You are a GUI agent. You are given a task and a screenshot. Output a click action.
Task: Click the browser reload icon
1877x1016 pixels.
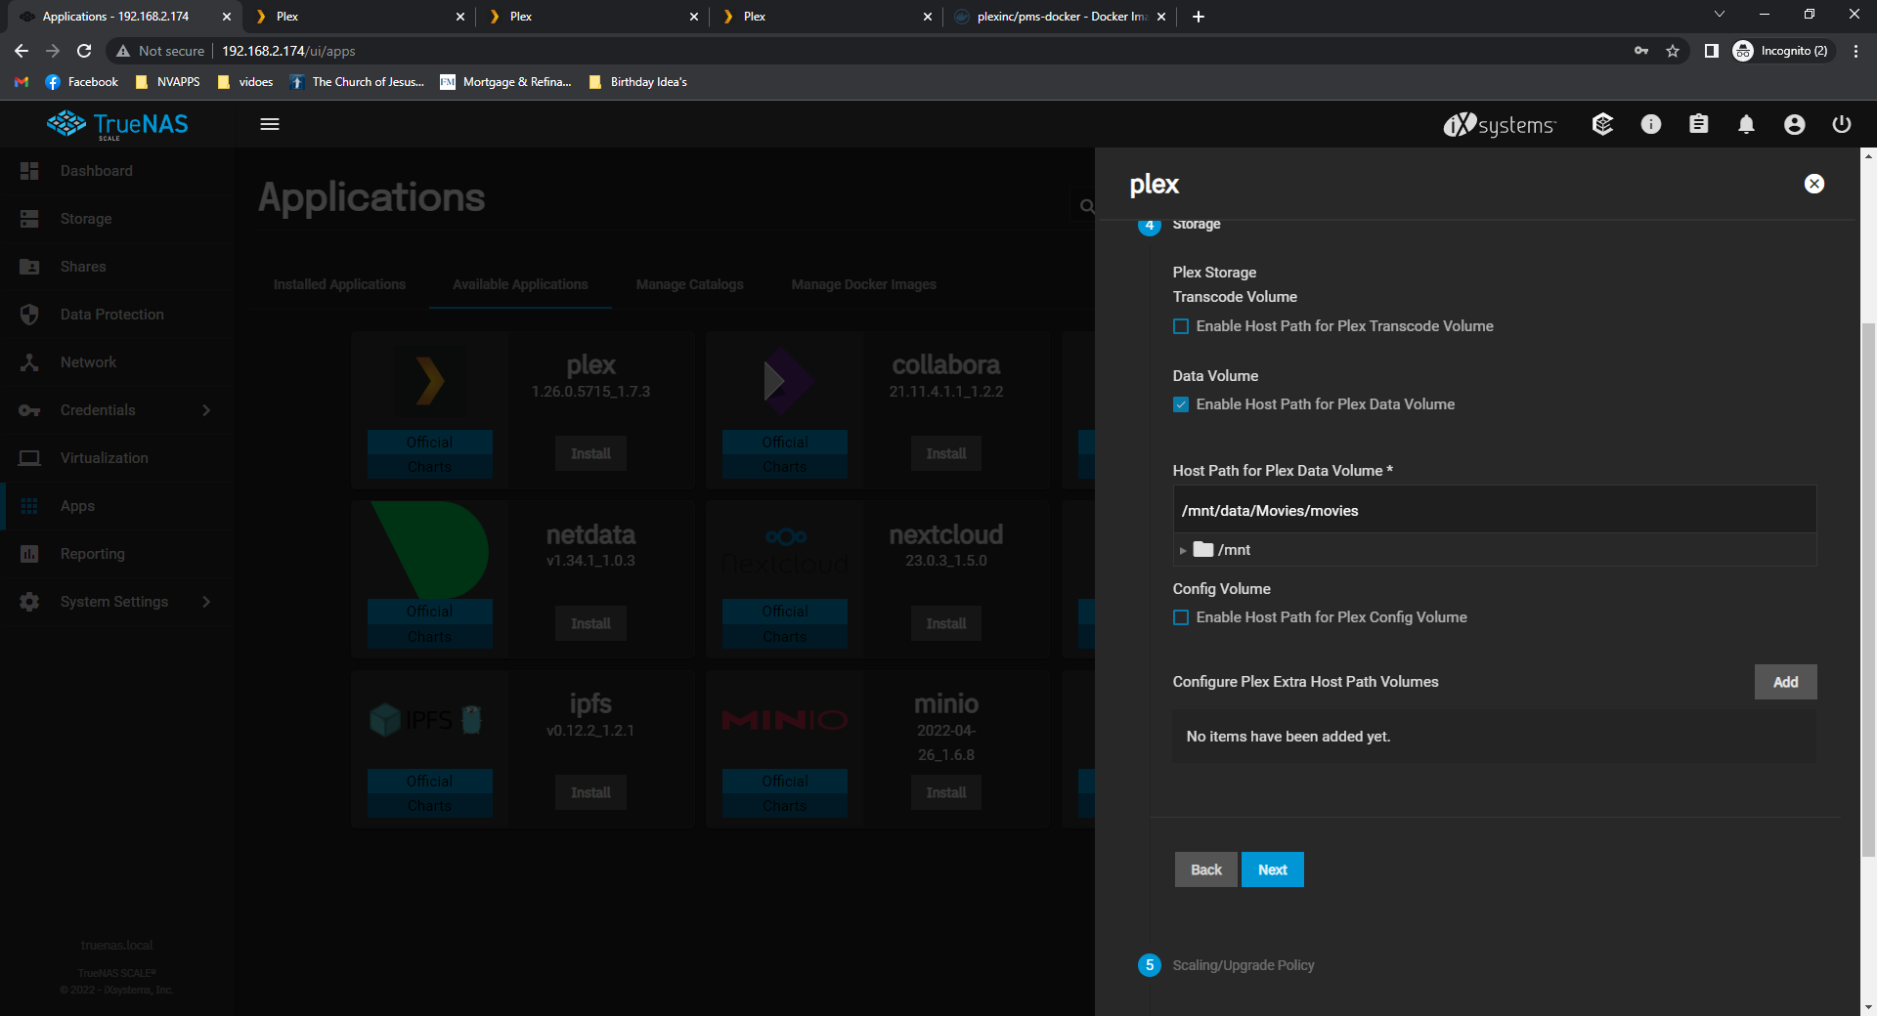[x=84, y=51]
